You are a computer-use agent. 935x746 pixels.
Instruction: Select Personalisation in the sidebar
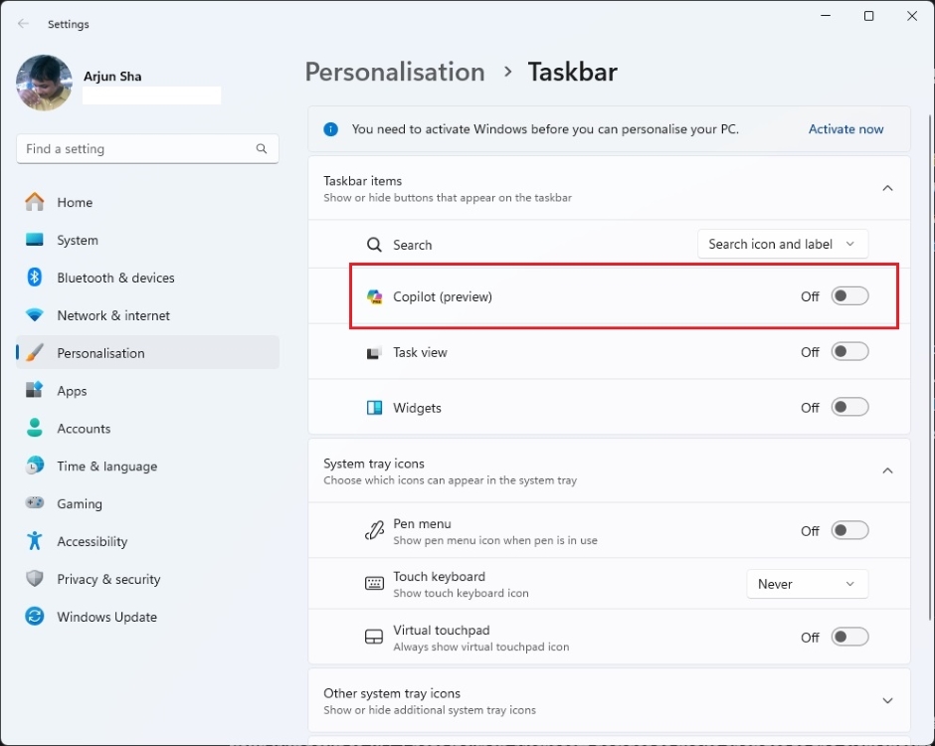click(x=99, y=352)
